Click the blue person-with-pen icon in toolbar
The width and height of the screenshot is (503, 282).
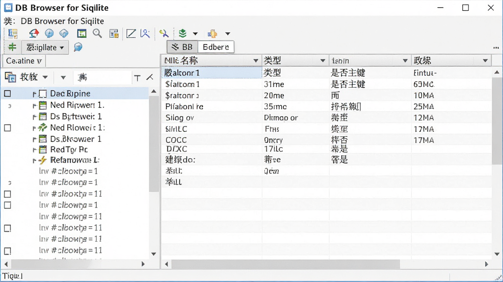145,34
